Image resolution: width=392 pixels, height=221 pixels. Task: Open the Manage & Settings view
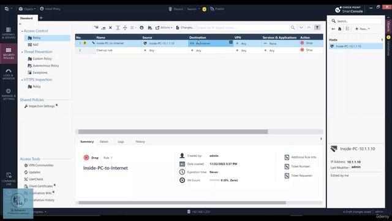[9, 94]
